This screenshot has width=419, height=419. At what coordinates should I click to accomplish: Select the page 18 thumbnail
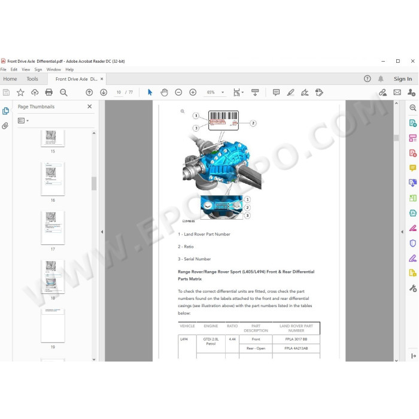pyautogui.click(x=53, y=277)
